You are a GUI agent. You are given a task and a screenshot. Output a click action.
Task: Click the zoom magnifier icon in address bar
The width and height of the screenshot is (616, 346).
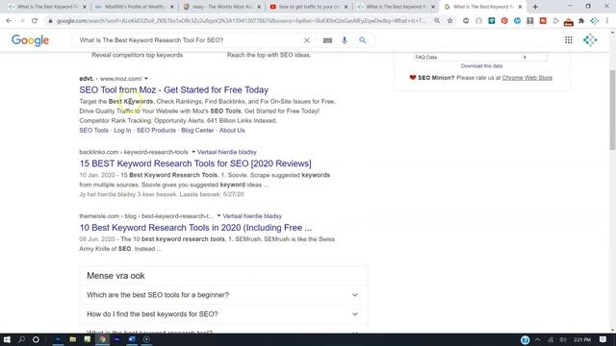coord(437,21)
